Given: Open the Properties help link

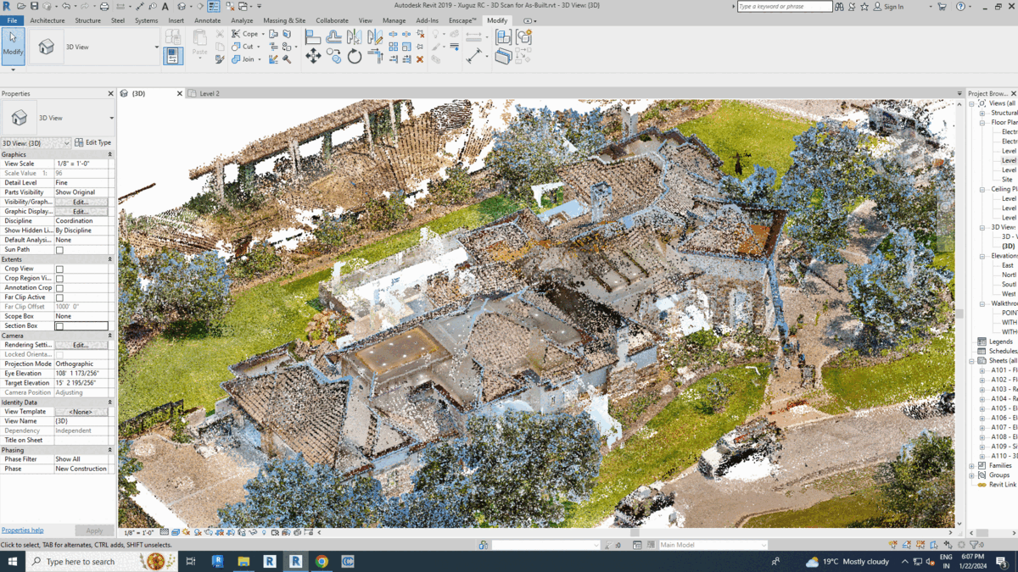Looking at the screenshot, I should click(22, 530).
